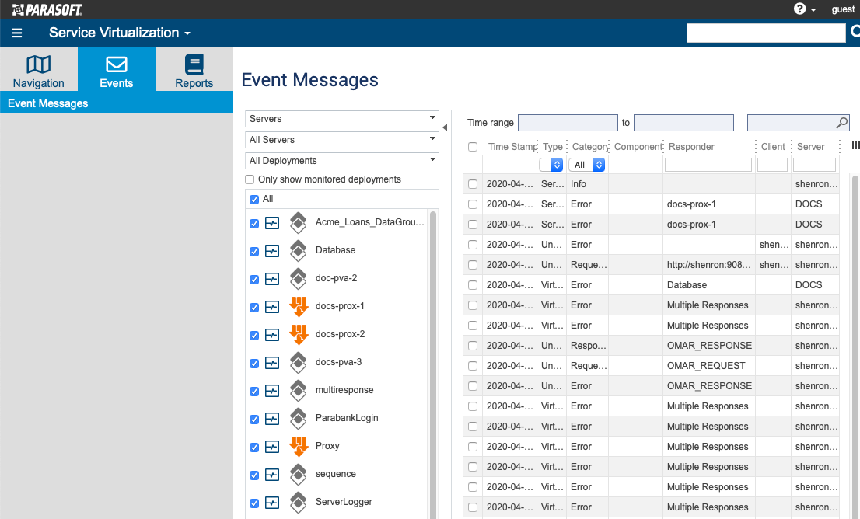
Task: Switch to the Reports tab
Action: point(194,69)
